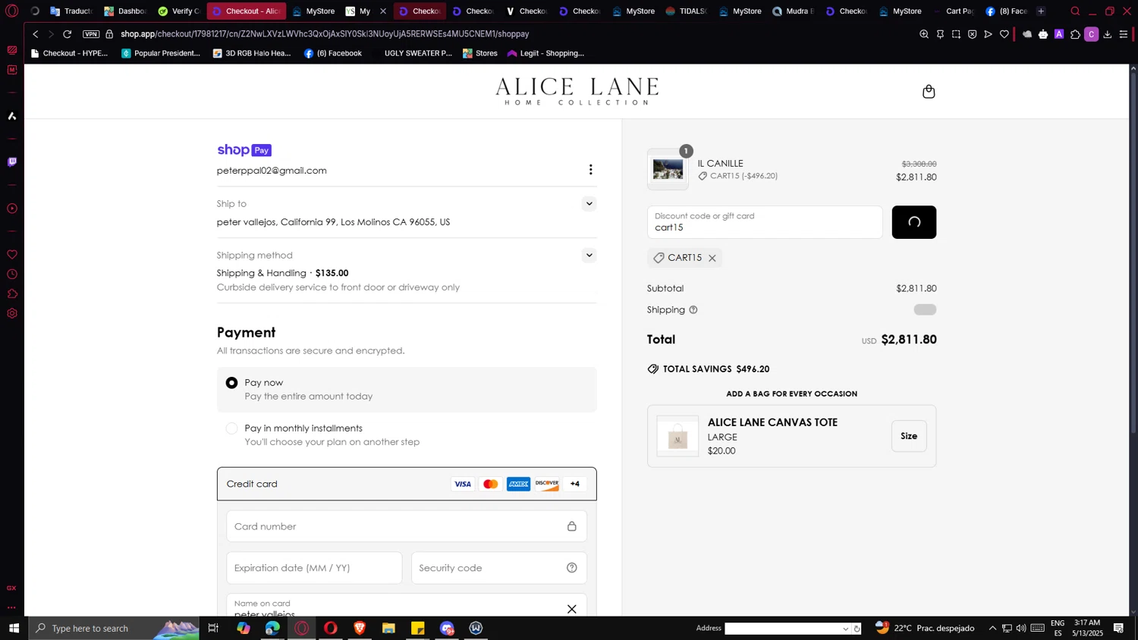1138x640 pixels.
Task: Open Size selector for canvas tote
Action: click(x=909, y=436)
